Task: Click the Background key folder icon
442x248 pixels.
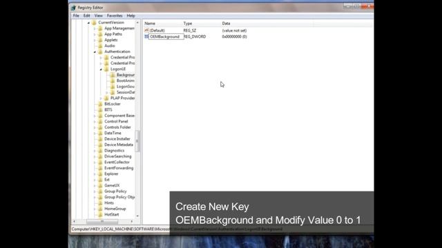Action: pos(113,75)
